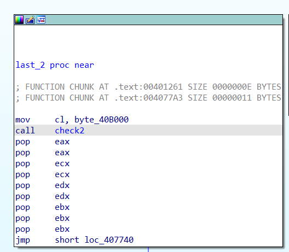Click the group nodes icon in header
The height and width of the screenshot is (252, 289).
click(41, 20)
